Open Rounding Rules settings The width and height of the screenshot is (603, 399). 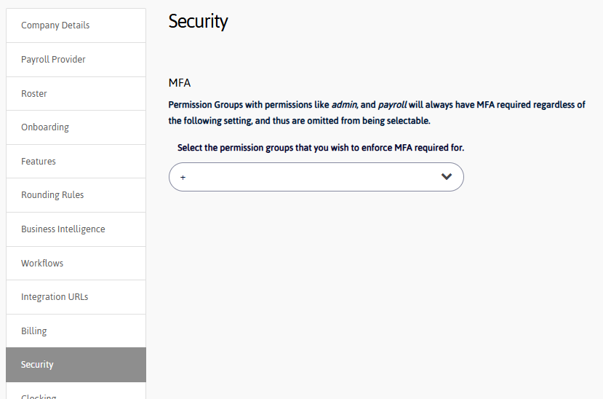coord(52,195)
